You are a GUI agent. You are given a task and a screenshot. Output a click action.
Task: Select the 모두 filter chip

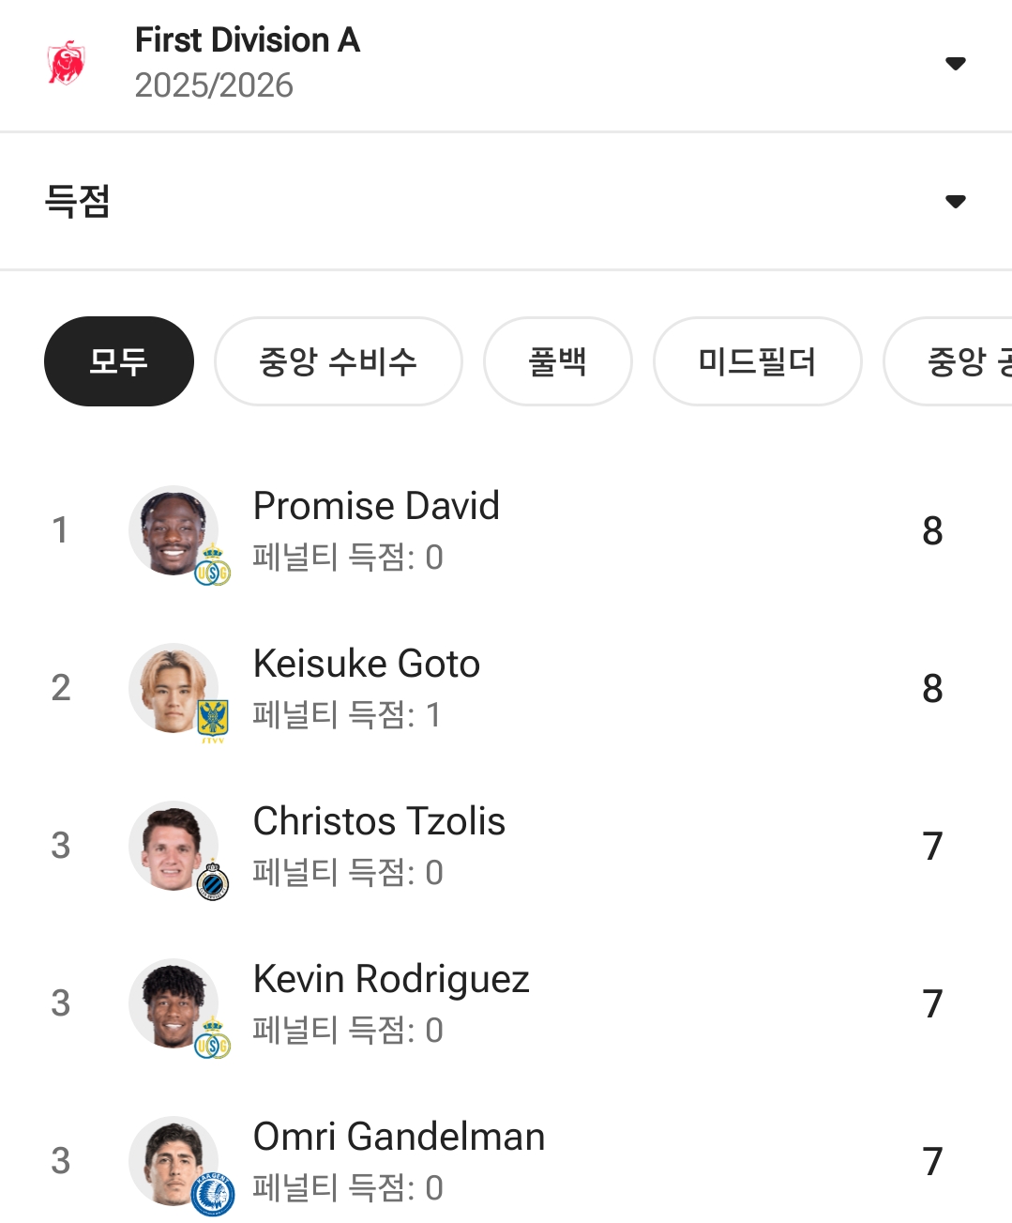(x=119, y=361)
